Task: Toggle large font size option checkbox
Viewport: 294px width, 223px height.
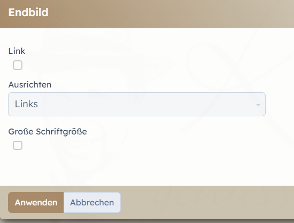Action: [x=18, y=145]
